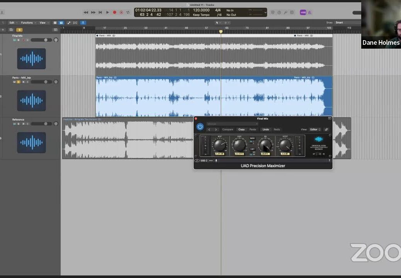This screenshot has width=401, height=278.
Task: Select the Panic - MIX_bip track icon
Action: (31, 100)
